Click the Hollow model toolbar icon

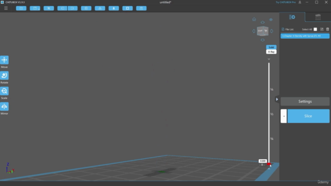pyautogui.click(x=114, y=8)
